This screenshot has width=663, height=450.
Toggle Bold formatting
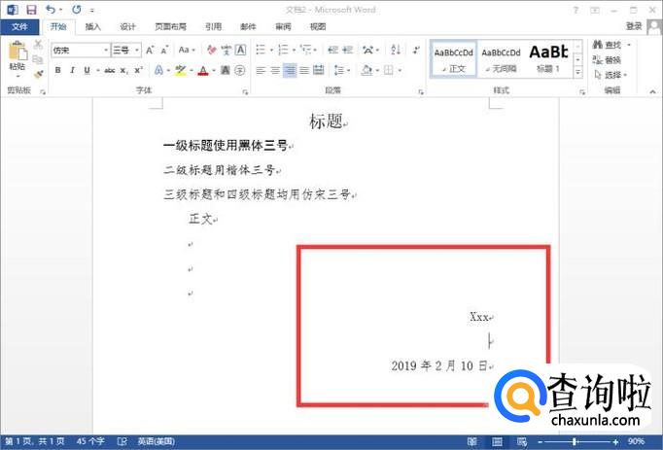pos(58,70)
